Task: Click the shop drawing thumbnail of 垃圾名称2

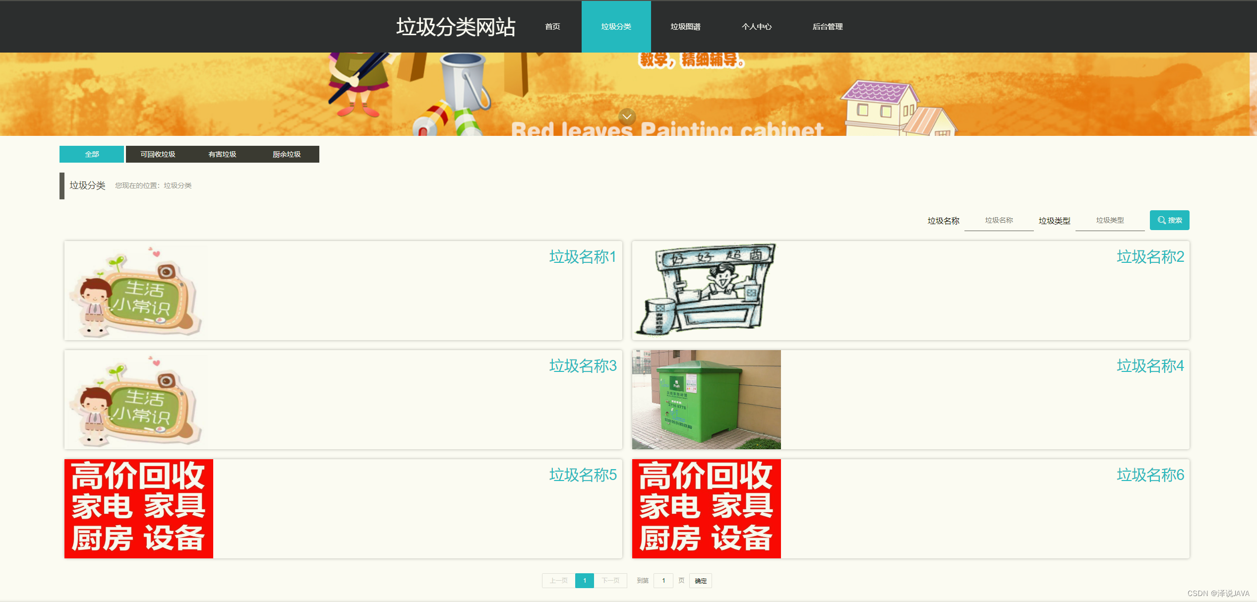Action: tap(706, 291)
